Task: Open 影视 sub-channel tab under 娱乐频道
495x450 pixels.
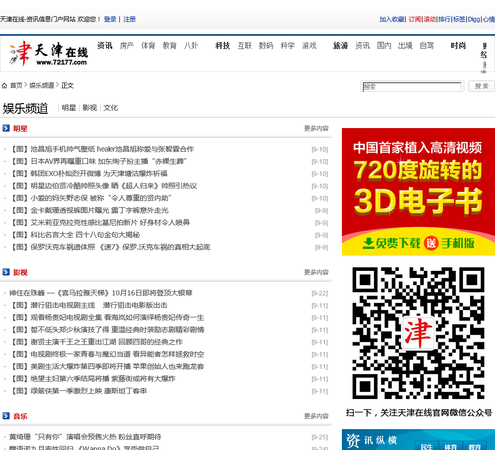Action: coord(90,108)
